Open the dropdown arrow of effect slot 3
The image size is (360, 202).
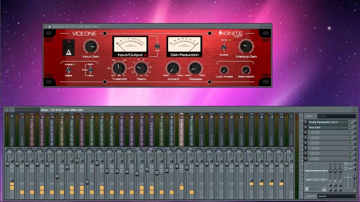click(x=305, y=133)
